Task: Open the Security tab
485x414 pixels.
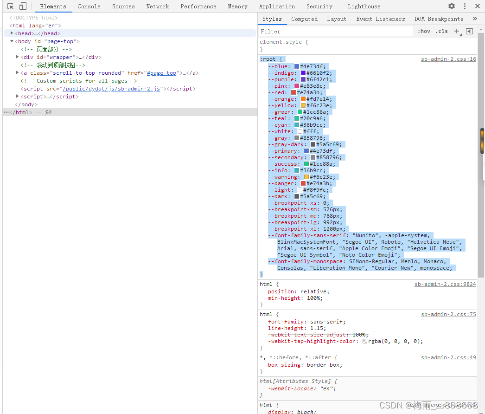Action: coord(319,6)
